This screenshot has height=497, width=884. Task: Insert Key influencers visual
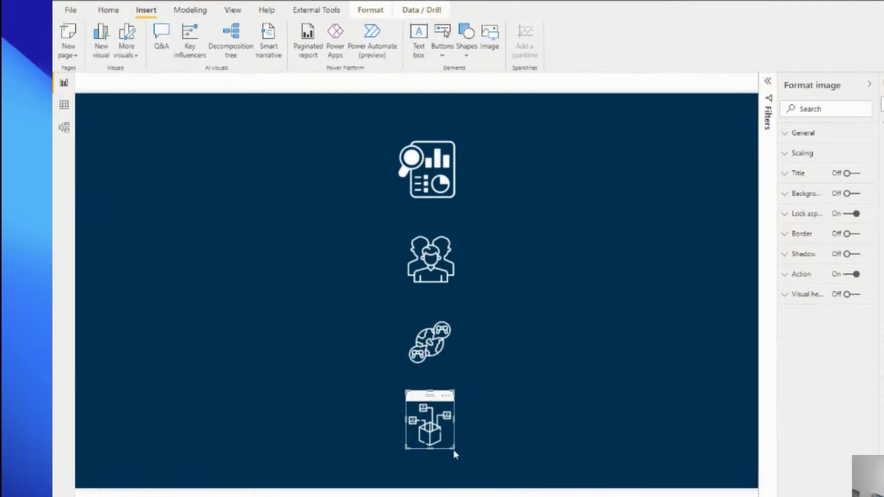(190, 41)
